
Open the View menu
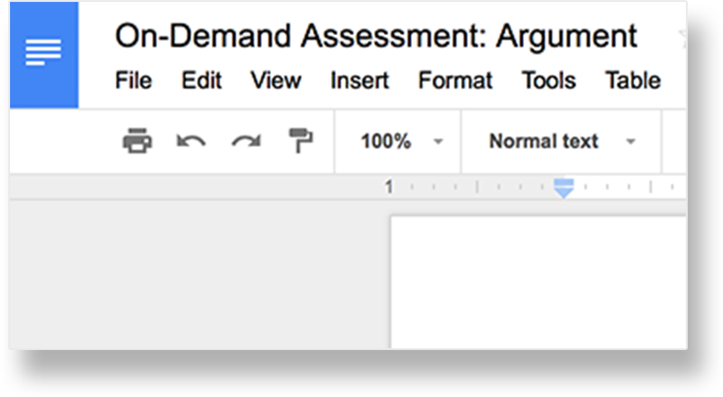(276, 80)
